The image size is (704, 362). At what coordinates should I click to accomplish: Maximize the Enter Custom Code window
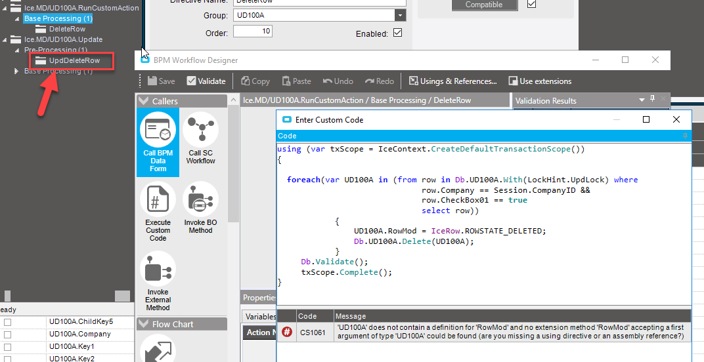coord(646,119)
